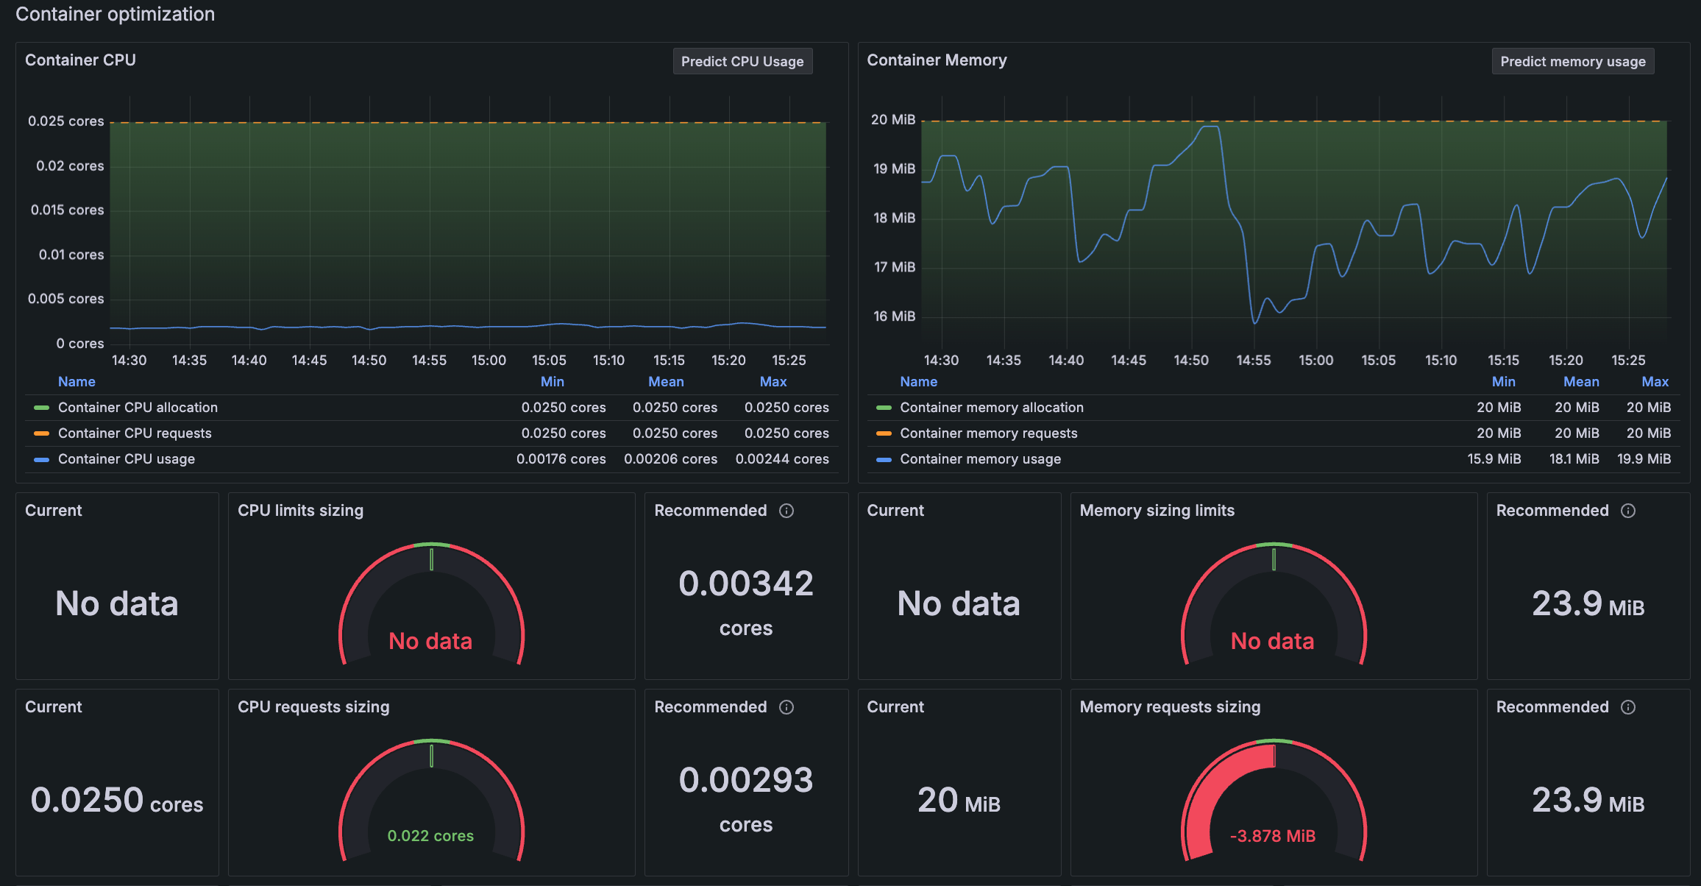The image size is (1701, 886).
Task: Toggle the Container CPU allocation series visibility
Action: pos(138,407)
